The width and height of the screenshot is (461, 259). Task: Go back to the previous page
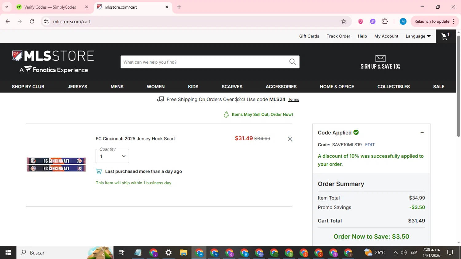click(x=8, y=22)
